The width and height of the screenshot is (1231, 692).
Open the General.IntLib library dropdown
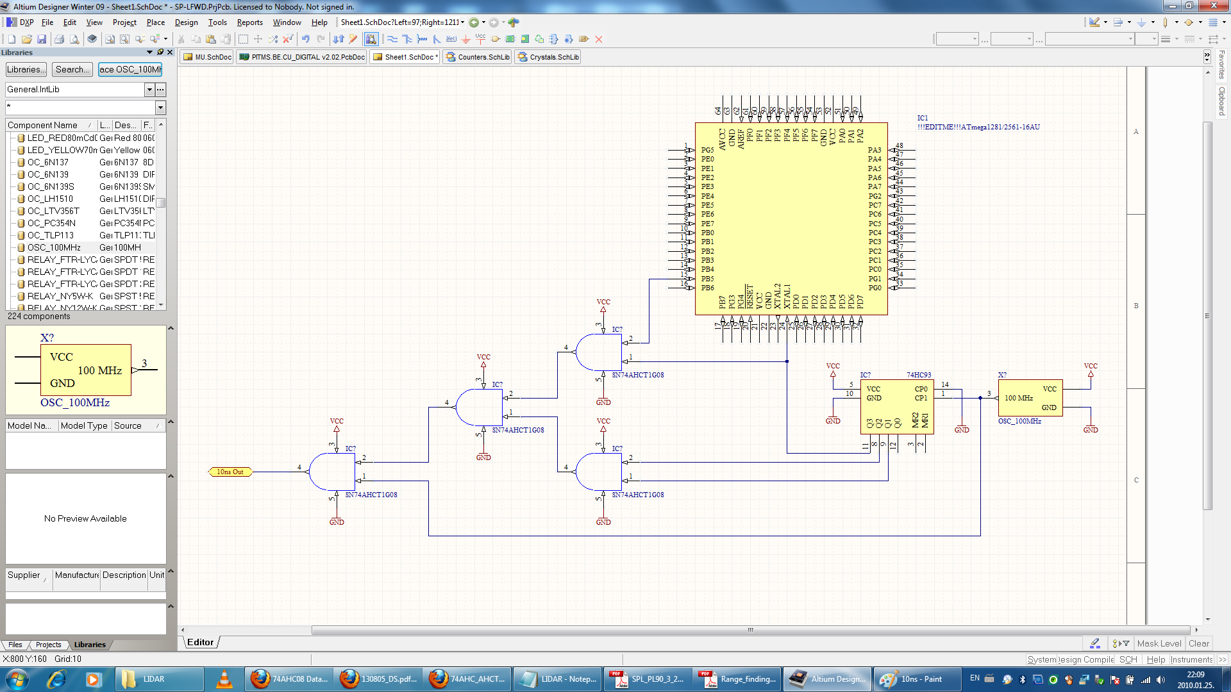click(149, 90)
